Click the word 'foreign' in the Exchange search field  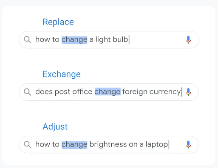click(135, 92)
